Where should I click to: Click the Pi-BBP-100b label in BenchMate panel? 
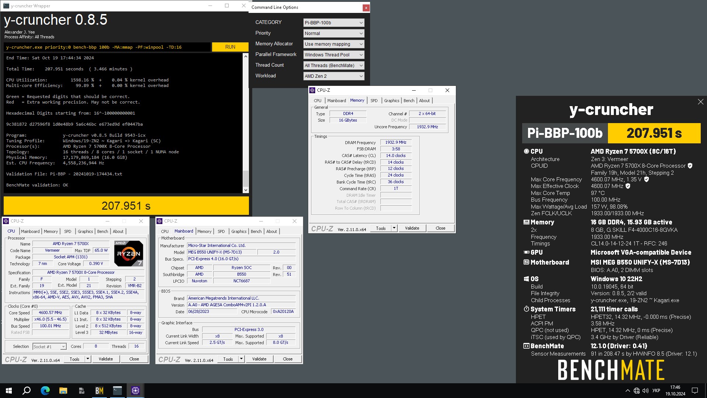point(565,133)
